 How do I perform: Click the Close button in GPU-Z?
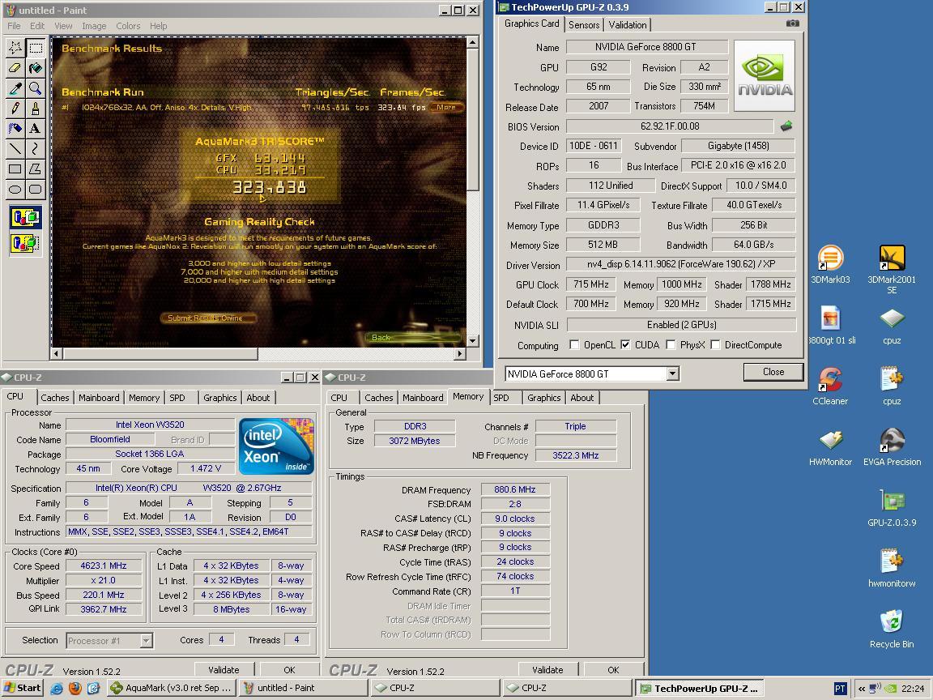(x=773, y=371)
